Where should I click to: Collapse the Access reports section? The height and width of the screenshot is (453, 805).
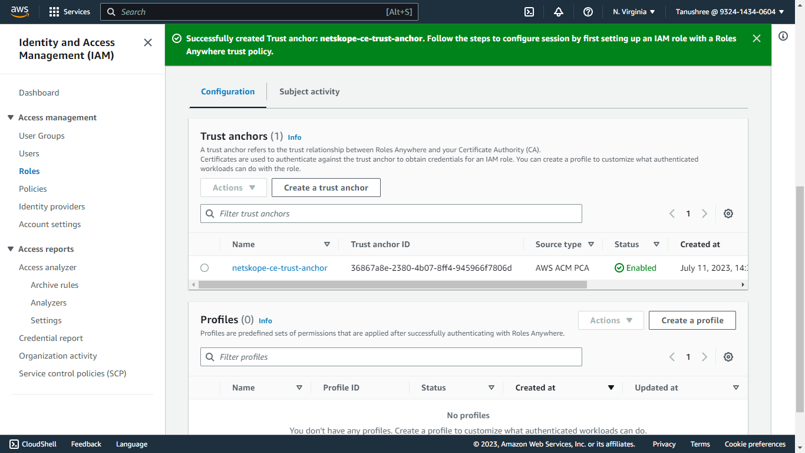point(11,249)
